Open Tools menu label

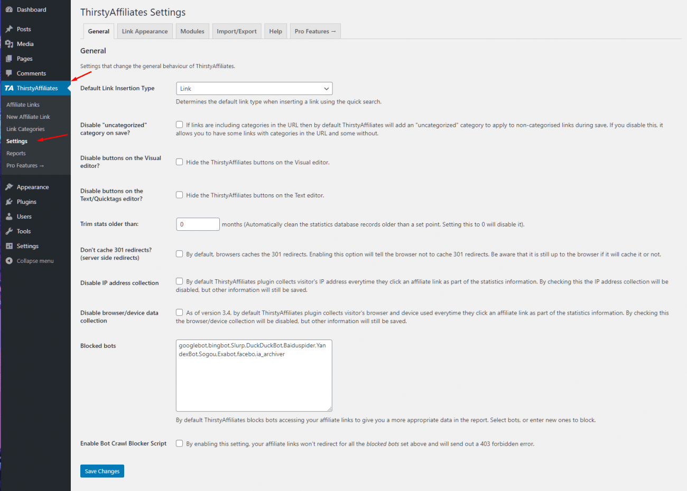(x=24, y=231)
